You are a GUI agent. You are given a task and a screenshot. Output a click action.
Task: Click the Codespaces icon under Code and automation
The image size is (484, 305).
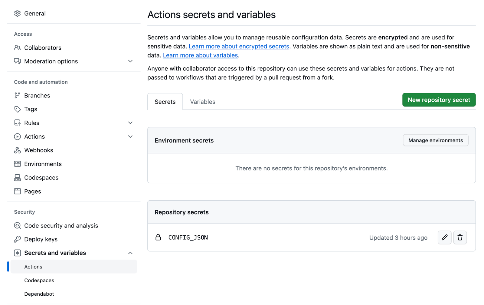click(18, 178)
